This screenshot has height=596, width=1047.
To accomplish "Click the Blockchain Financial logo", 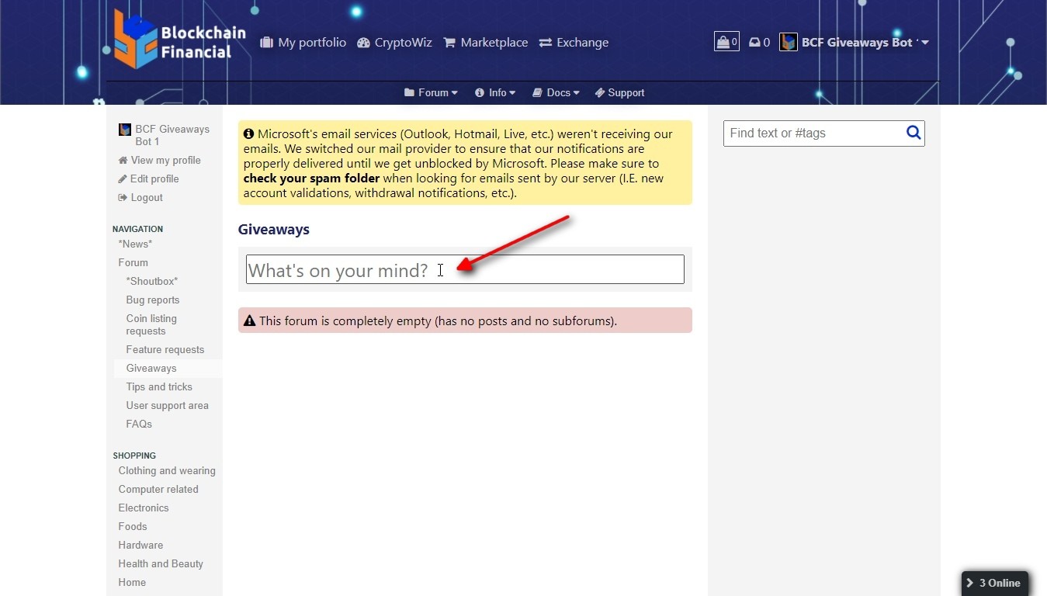I will point(180,40).
